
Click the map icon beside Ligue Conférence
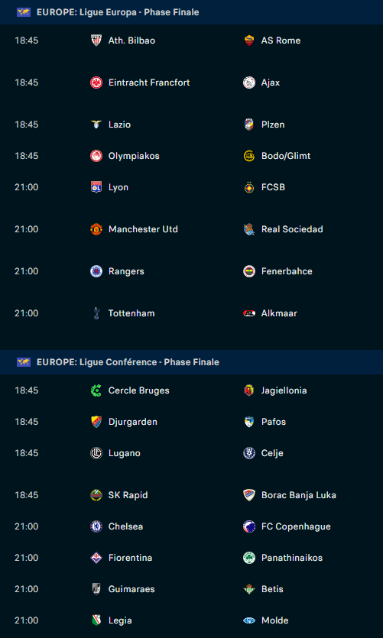24,362
